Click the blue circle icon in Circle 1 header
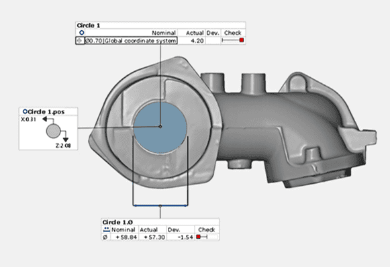Screen dimensions: 390x267 (82, 33)
